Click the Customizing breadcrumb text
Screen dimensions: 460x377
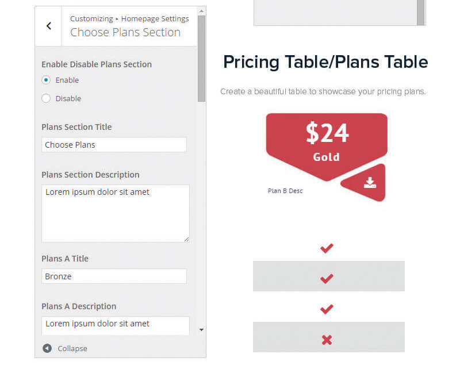[x=91, y=19]
